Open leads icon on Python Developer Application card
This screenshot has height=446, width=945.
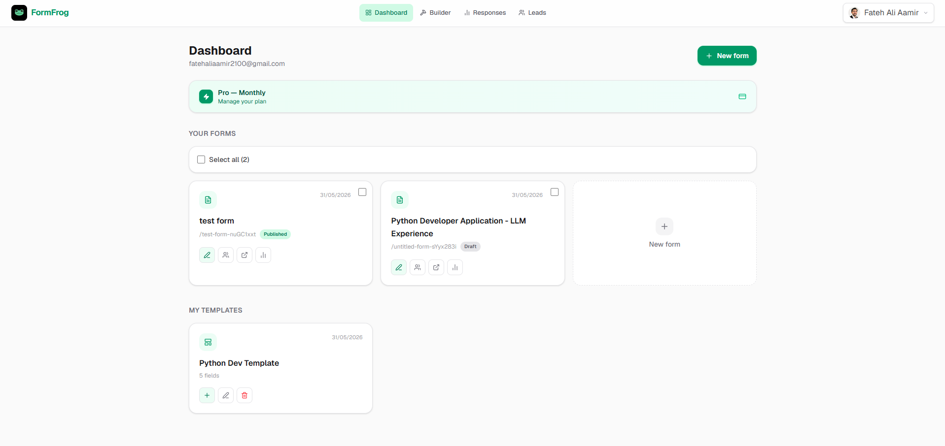click(x=418, y=267)
